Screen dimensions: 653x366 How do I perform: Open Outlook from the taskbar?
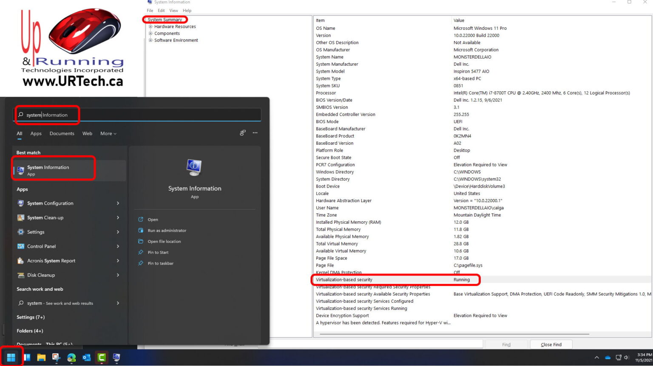click(x=86, y=357)
